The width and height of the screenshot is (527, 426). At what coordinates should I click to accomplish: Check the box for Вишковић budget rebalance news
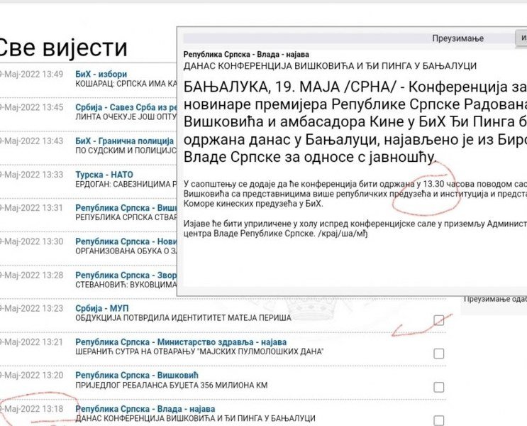click(x=439, y=386)
